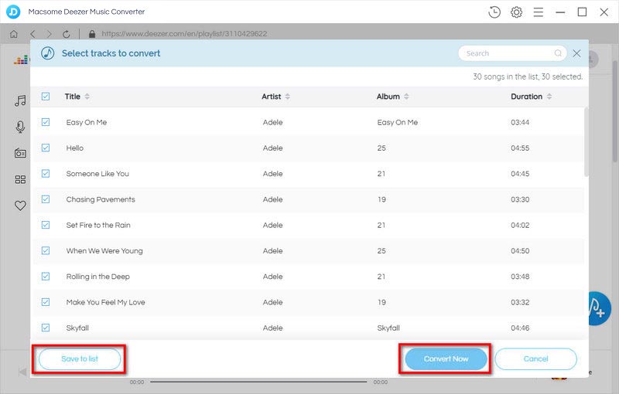Navigate back in the browser bar
Image resolution: width=619 pixels, height=394 pixels.
[32, 34]
